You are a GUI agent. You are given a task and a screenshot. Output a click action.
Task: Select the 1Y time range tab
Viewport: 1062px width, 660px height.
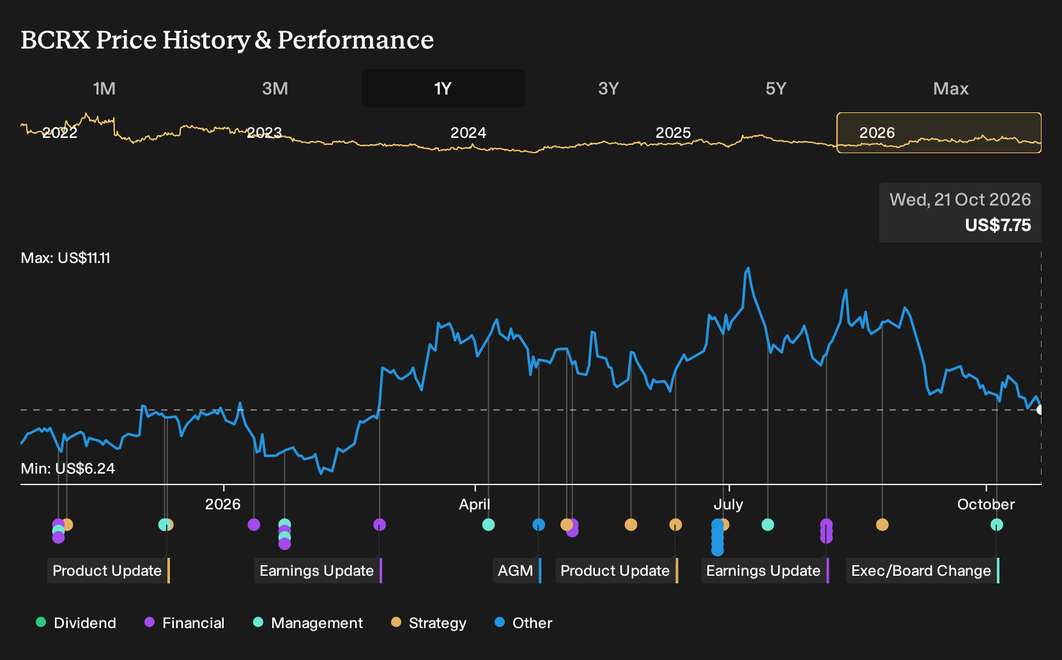443,88
